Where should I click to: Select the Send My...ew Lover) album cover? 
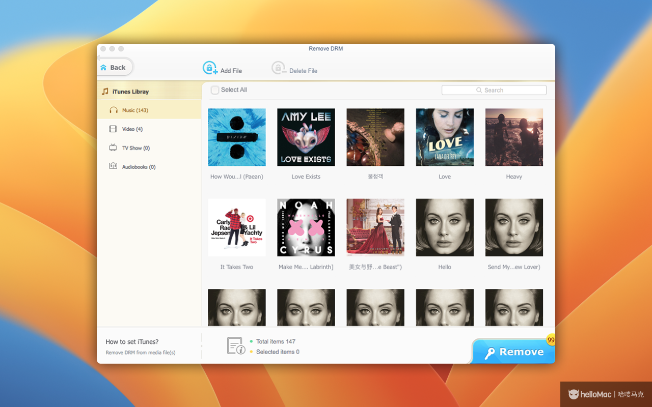[514, 227]
